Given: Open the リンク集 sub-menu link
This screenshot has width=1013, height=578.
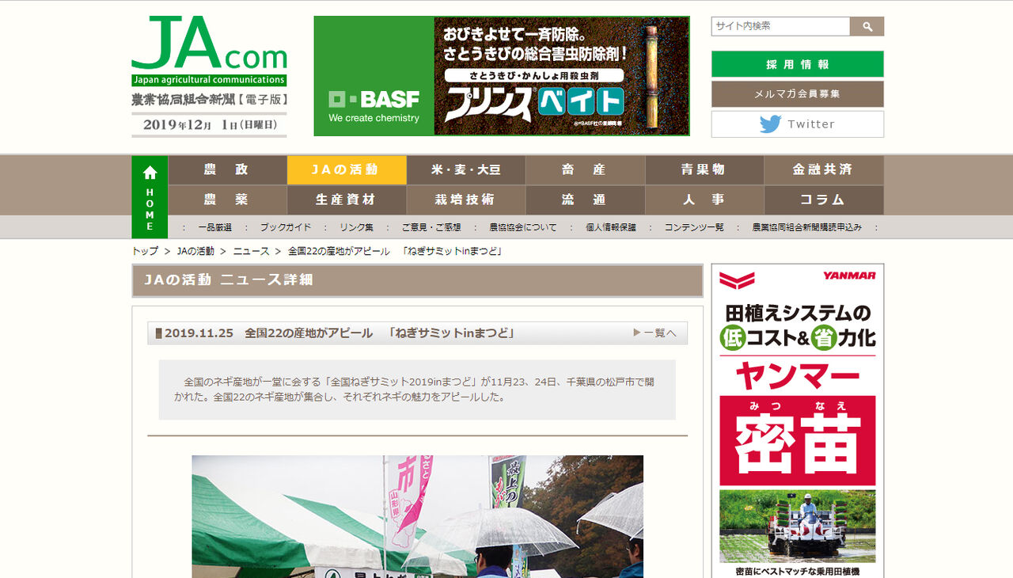Looking at the screenshot, I should point(357,227).
